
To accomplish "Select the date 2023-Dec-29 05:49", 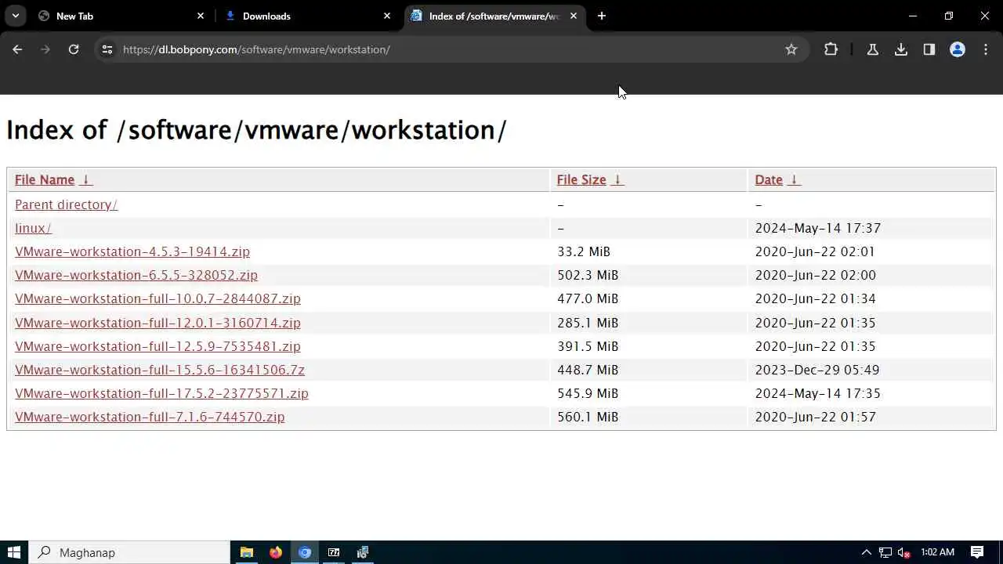I will click(817, 370).
